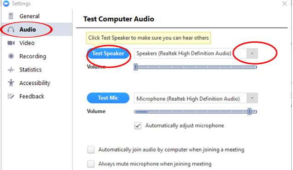Click the General phone icon in sidebar
This screenshot has width=293, height=170.
pos(11,16)
